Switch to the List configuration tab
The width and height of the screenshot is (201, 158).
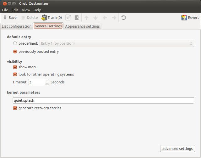coord(17,26)
